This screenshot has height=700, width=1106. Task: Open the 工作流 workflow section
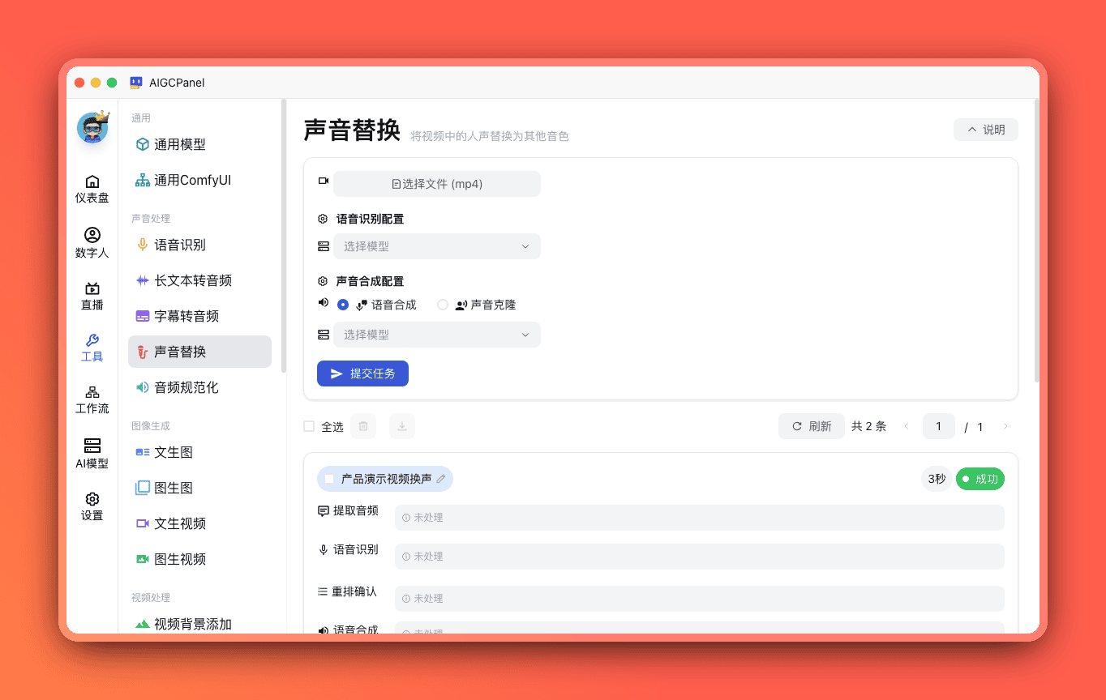pos(92,399)
